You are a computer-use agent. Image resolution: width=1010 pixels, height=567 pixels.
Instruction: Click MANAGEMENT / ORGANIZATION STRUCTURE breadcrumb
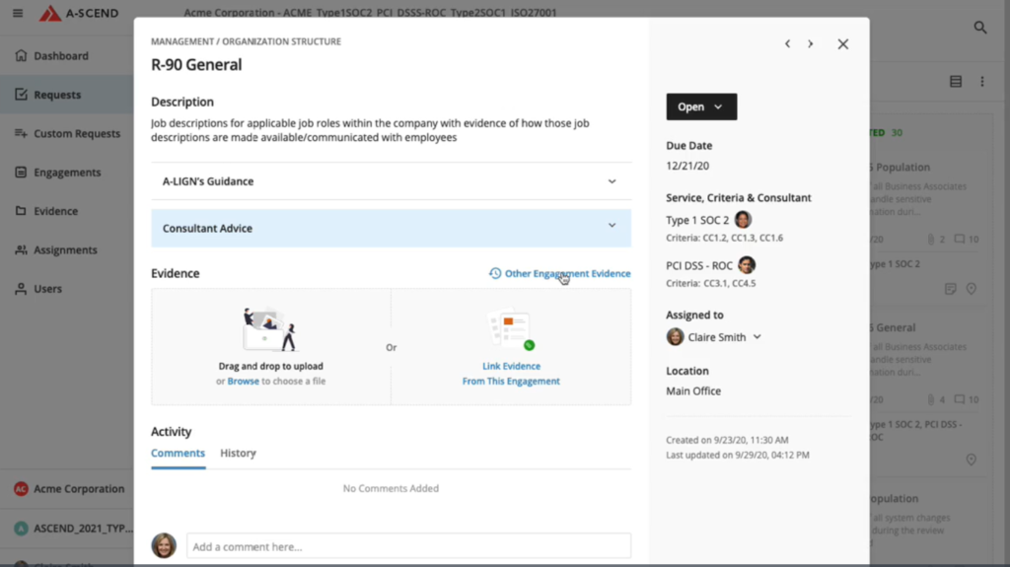246,41
